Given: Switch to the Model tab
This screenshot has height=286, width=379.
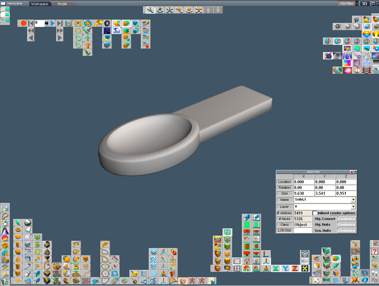Looking at the screenshot, I should (x=62, y=4).
